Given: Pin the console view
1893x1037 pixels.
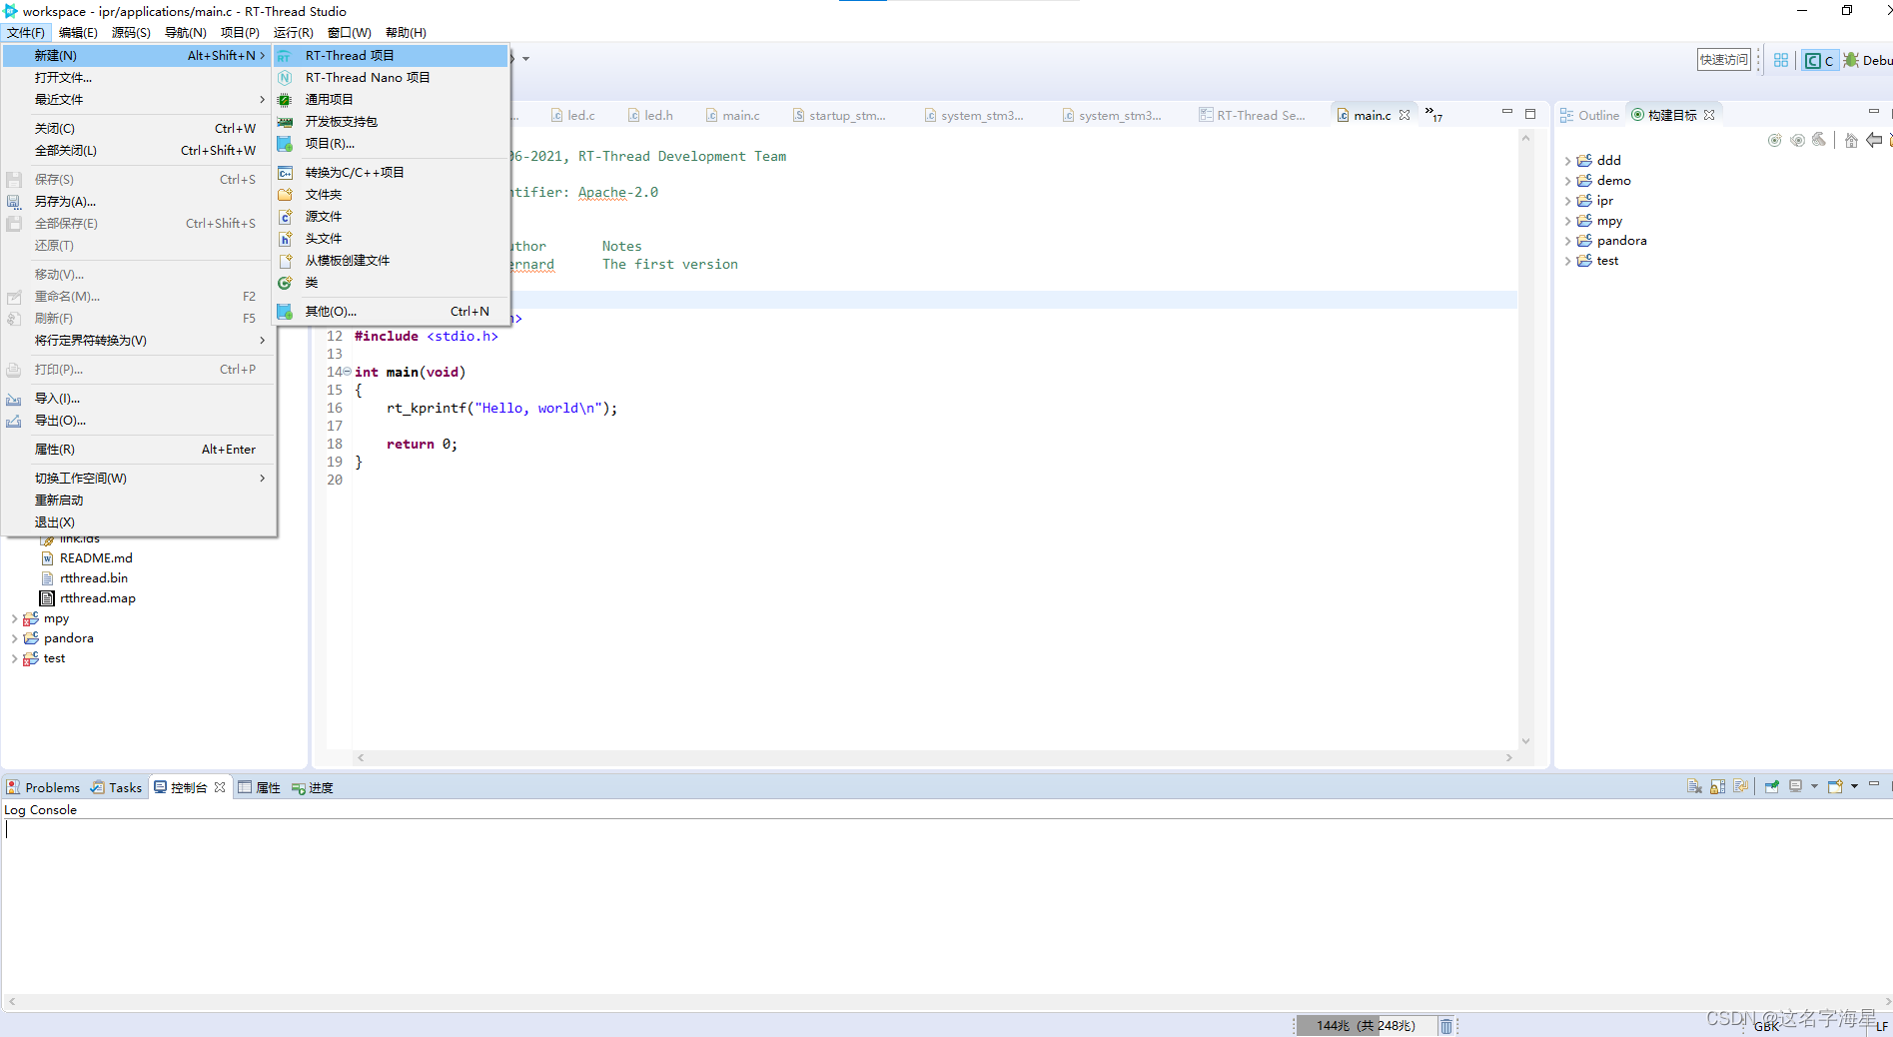Looking at the screenshot, I should pyautogui.click(x=1772, y=787).
